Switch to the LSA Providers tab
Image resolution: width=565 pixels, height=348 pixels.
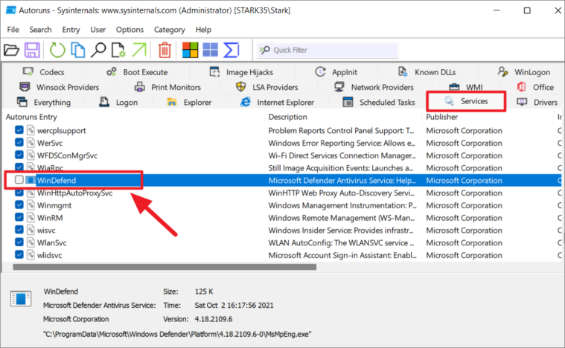click(x=267, y=87)
